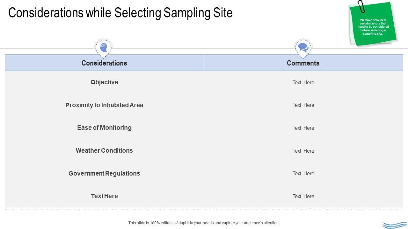Select the 'Weather Conditions' row label
Screen dimensions: 408x229
(x=104, y=150)
